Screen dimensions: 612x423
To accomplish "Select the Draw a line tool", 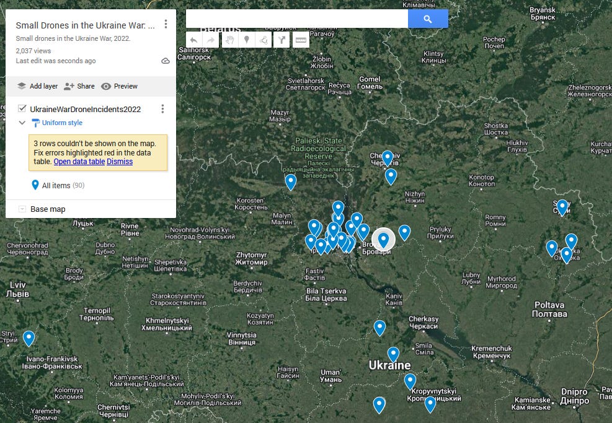I will [x=264, y=40].
